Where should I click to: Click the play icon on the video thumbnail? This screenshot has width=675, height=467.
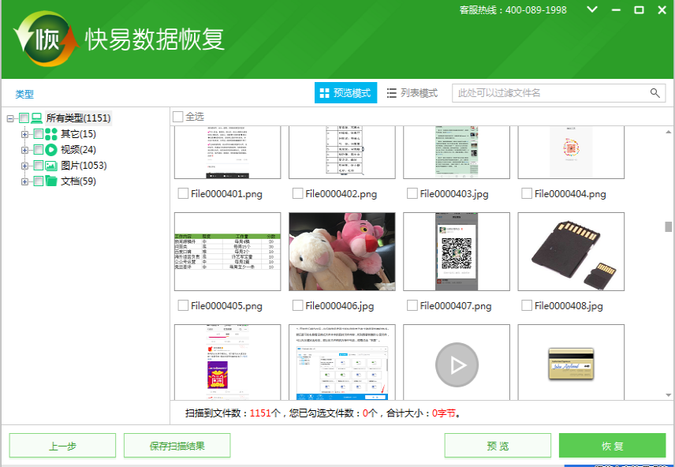[x=457, y=365]
